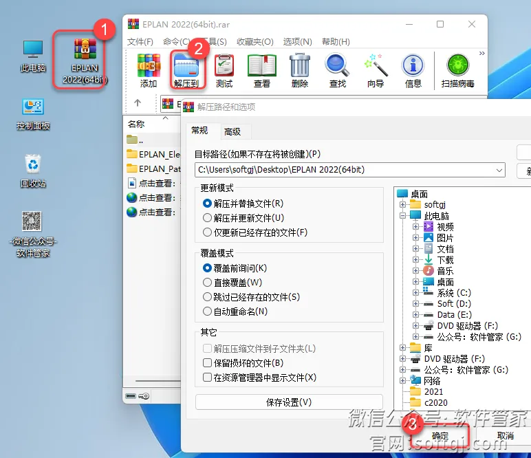The height and width of the screenshot is (458, 531).
Task: Expand the toolbar overflow chevron
Action: pos(482,54)
